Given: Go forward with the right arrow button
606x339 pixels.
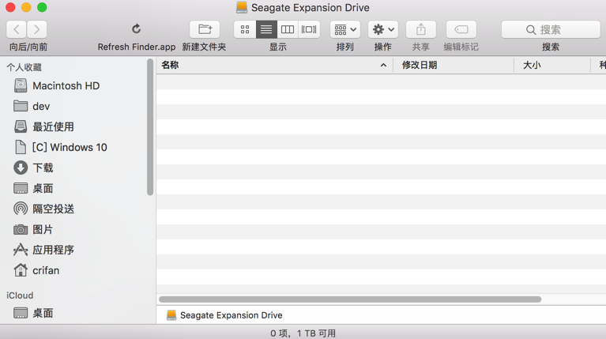Looking at the screenshot, I should pyautogui.click(x=36, y=29).
